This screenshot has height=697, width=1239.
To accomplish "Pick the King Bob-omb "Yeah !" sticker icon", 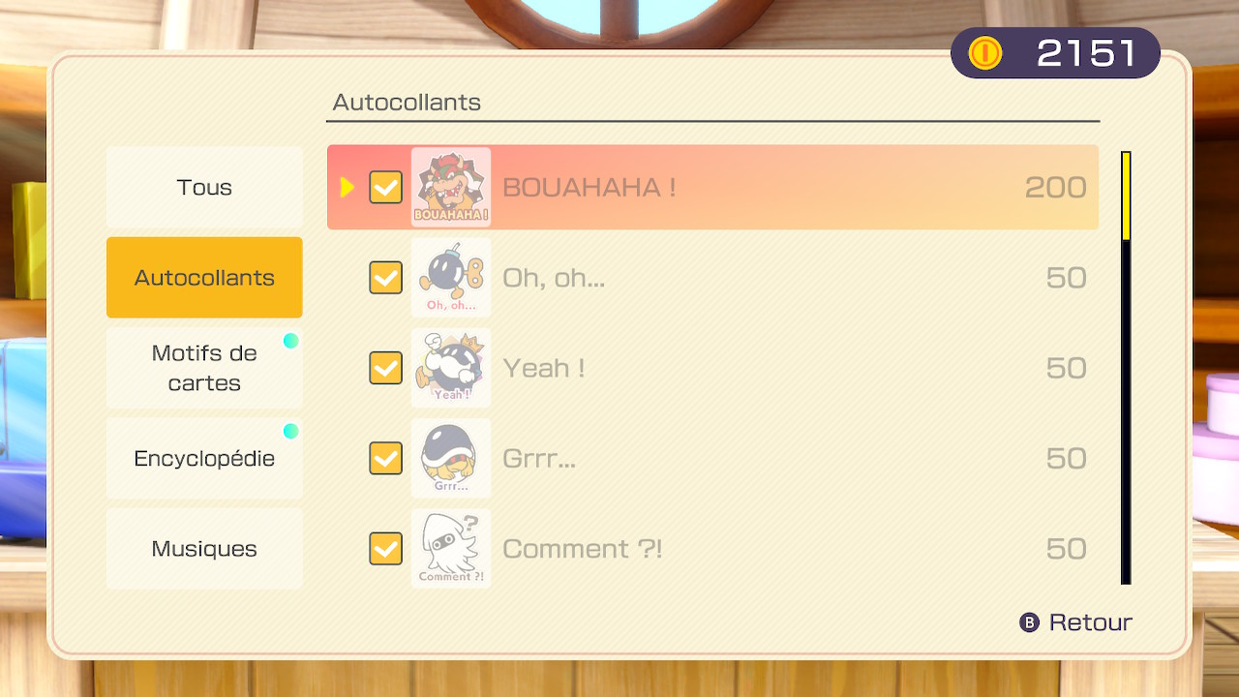I will (451, 368).
